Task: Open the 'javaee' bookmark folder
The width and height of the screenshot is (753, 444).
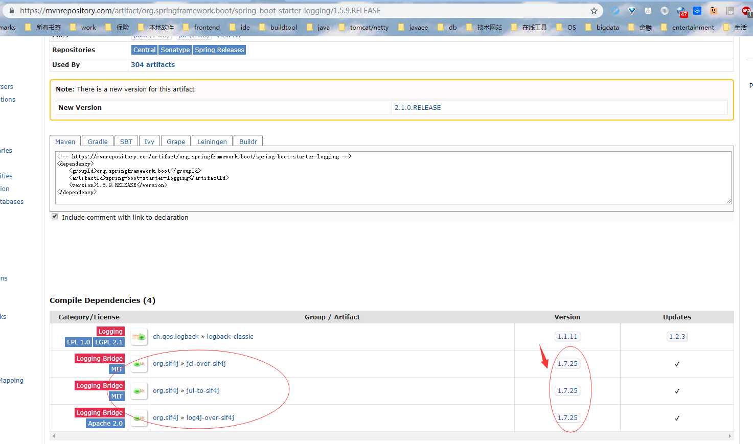Action: coord(413,28)
